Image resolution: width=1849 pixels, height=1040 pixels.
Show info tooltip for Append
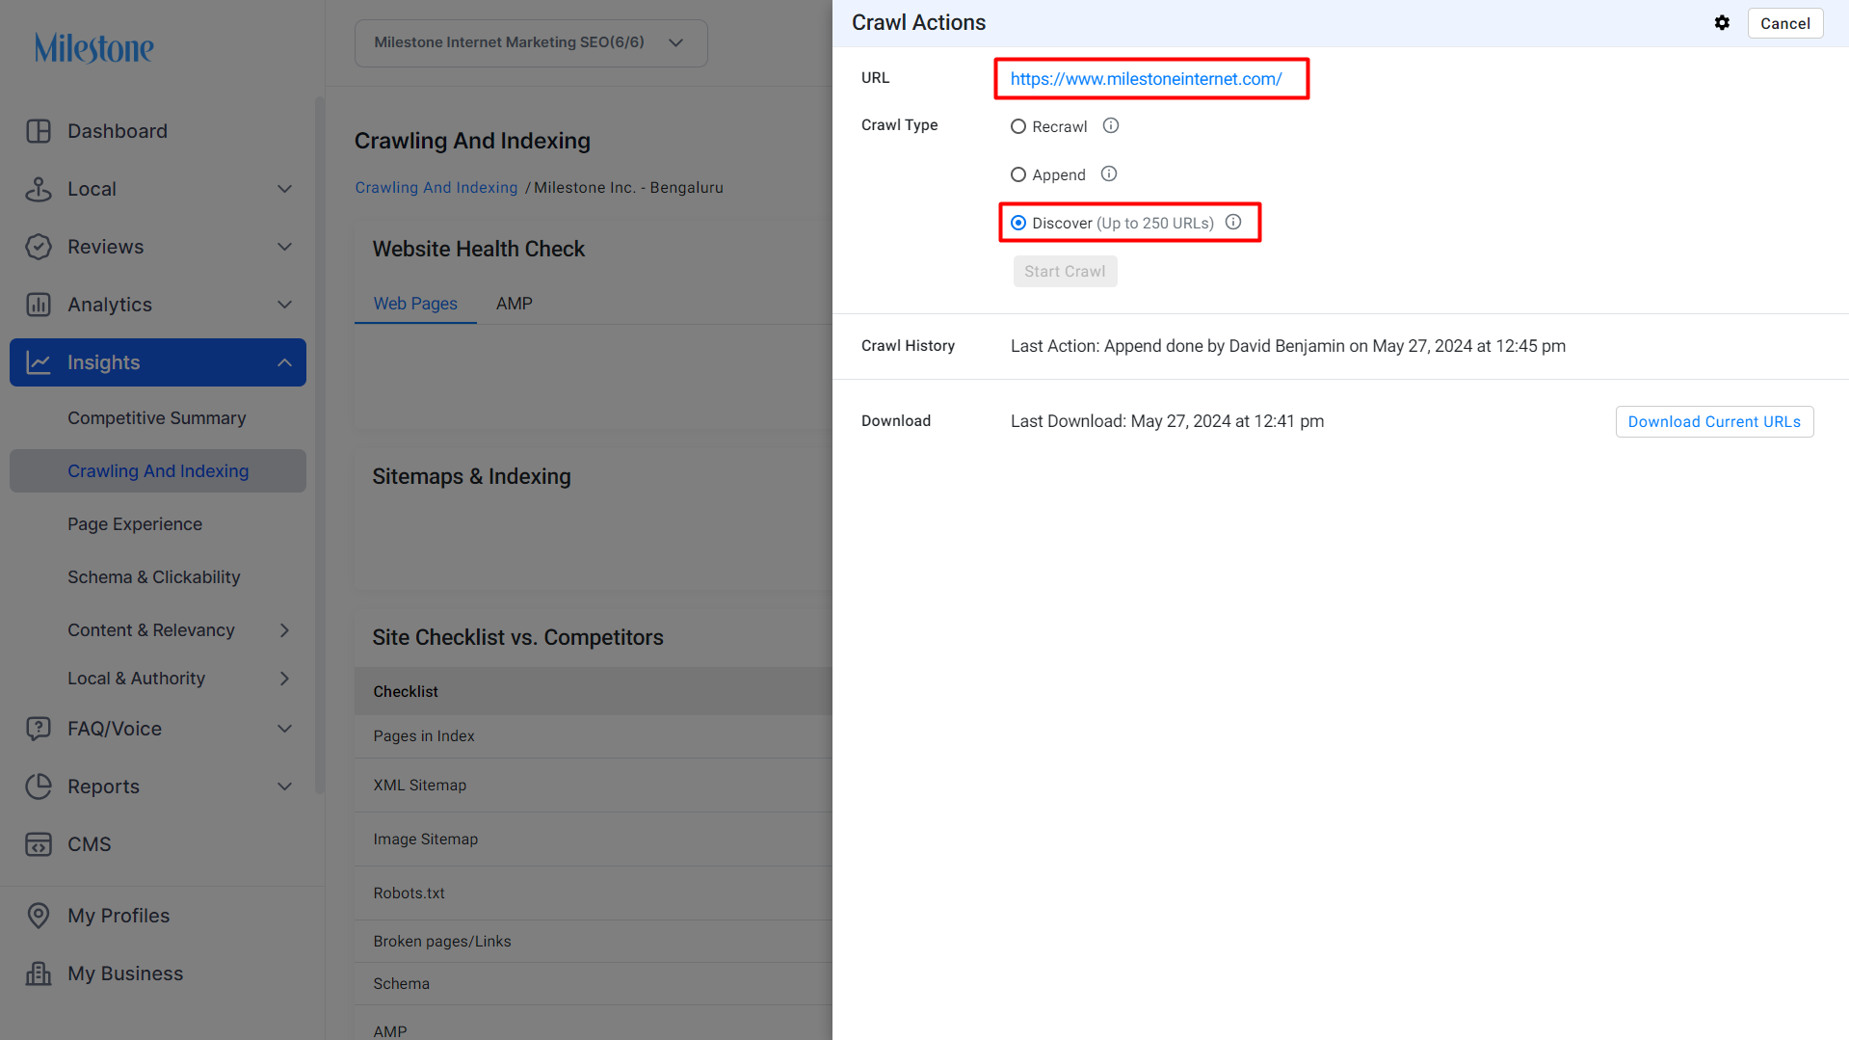tap(1109, 173)
